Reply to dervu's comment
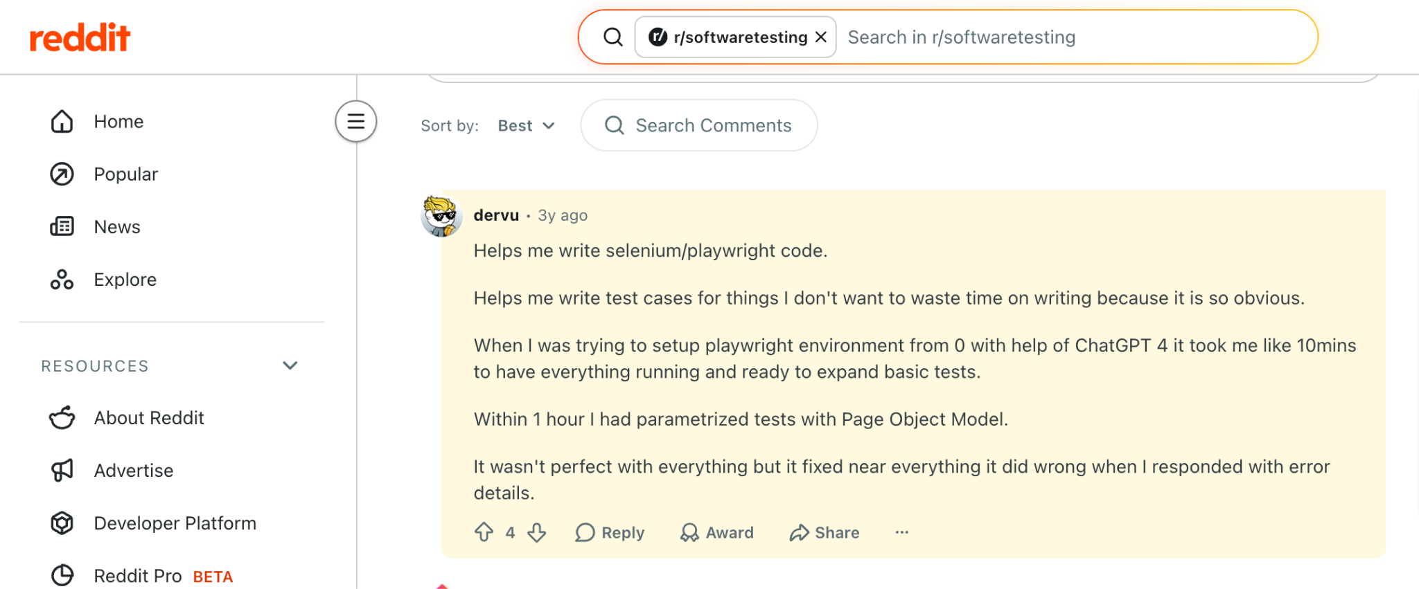 [610, 532]
